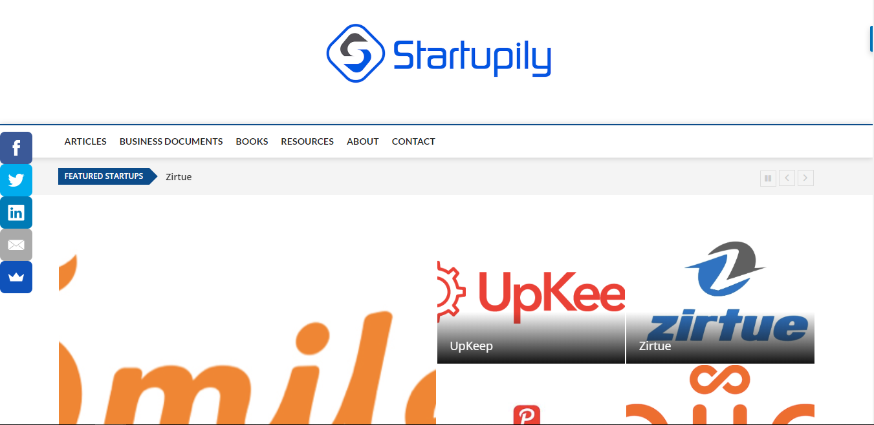Click the Zirtue ticker headline link
The height and width of the screenshot is (425, 874).
pyautogui.click(x=179, y=177)
